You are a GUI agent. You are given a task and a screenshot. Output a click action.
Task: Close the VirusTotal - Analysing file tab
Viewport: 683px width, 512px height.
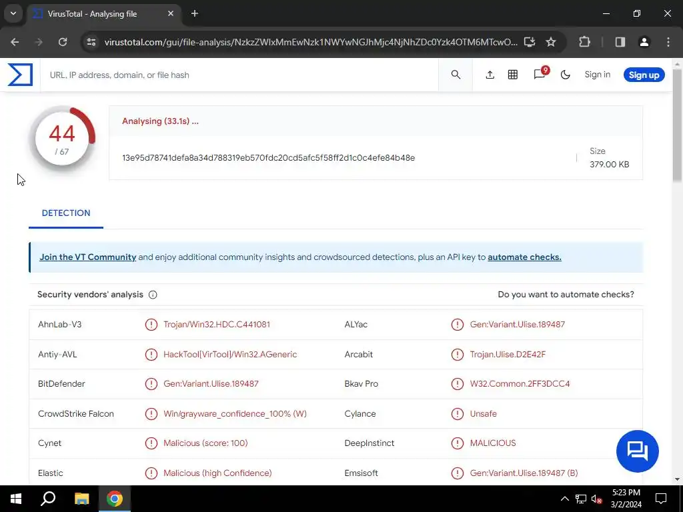click(171, 13)
